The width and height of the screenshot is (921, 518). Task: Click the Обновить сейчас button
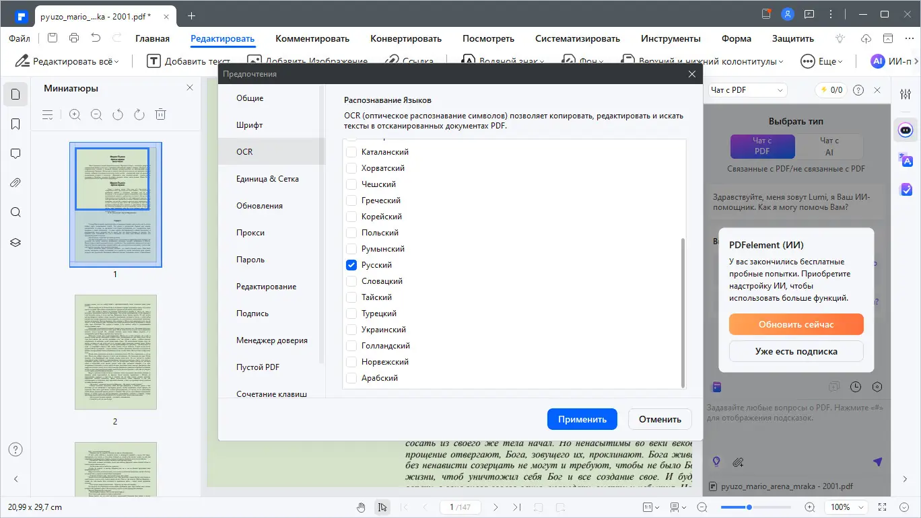[x=796, y=324]
